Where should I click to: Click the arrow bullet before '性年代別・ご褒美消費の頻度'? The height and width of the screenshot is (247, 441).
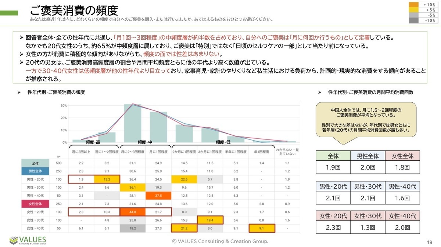click(x=19, y=93)
